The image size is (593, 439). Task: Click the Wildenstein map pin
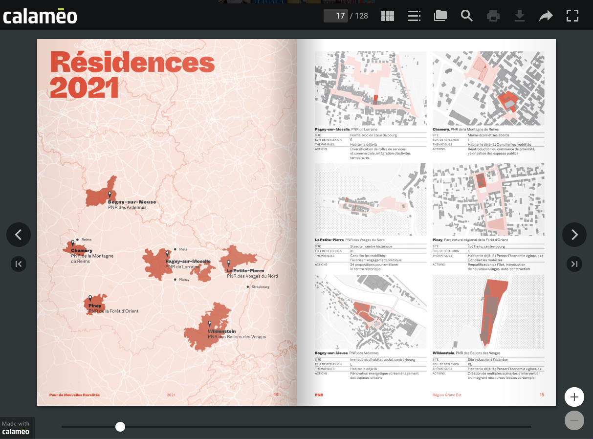pos(209,324)
